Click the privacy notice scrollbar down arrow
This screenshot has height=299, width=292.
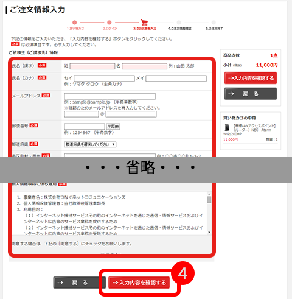[x=209, y=232]
